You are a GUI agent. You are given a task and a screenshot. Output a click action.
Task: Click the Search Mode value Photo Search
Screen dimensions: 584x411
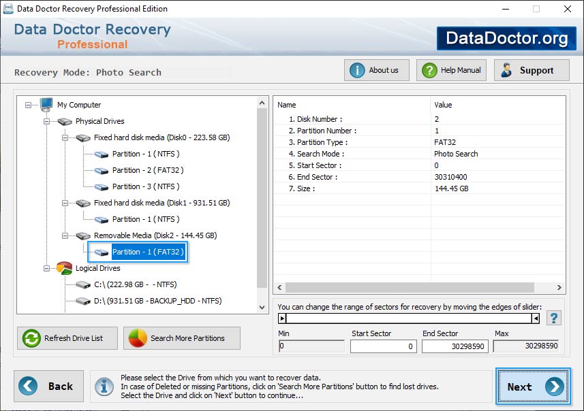[x=456, y=154]
